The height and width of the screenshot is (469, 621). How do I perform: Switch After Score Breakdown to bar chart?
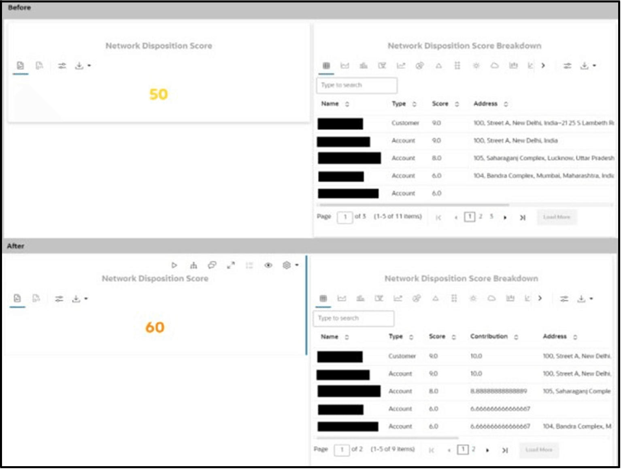(x=360, y=298)
